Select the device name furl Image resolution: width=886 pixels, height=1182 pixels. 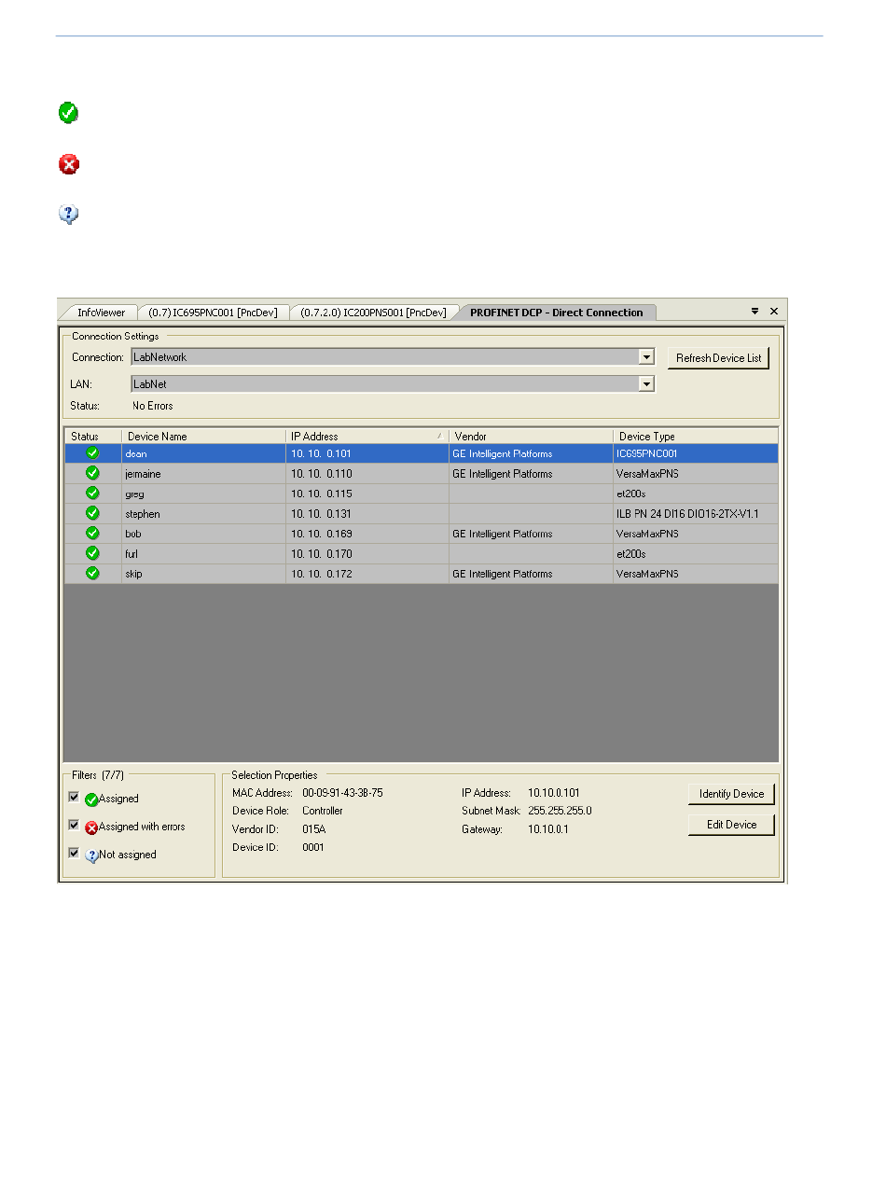tap(132, 554)
